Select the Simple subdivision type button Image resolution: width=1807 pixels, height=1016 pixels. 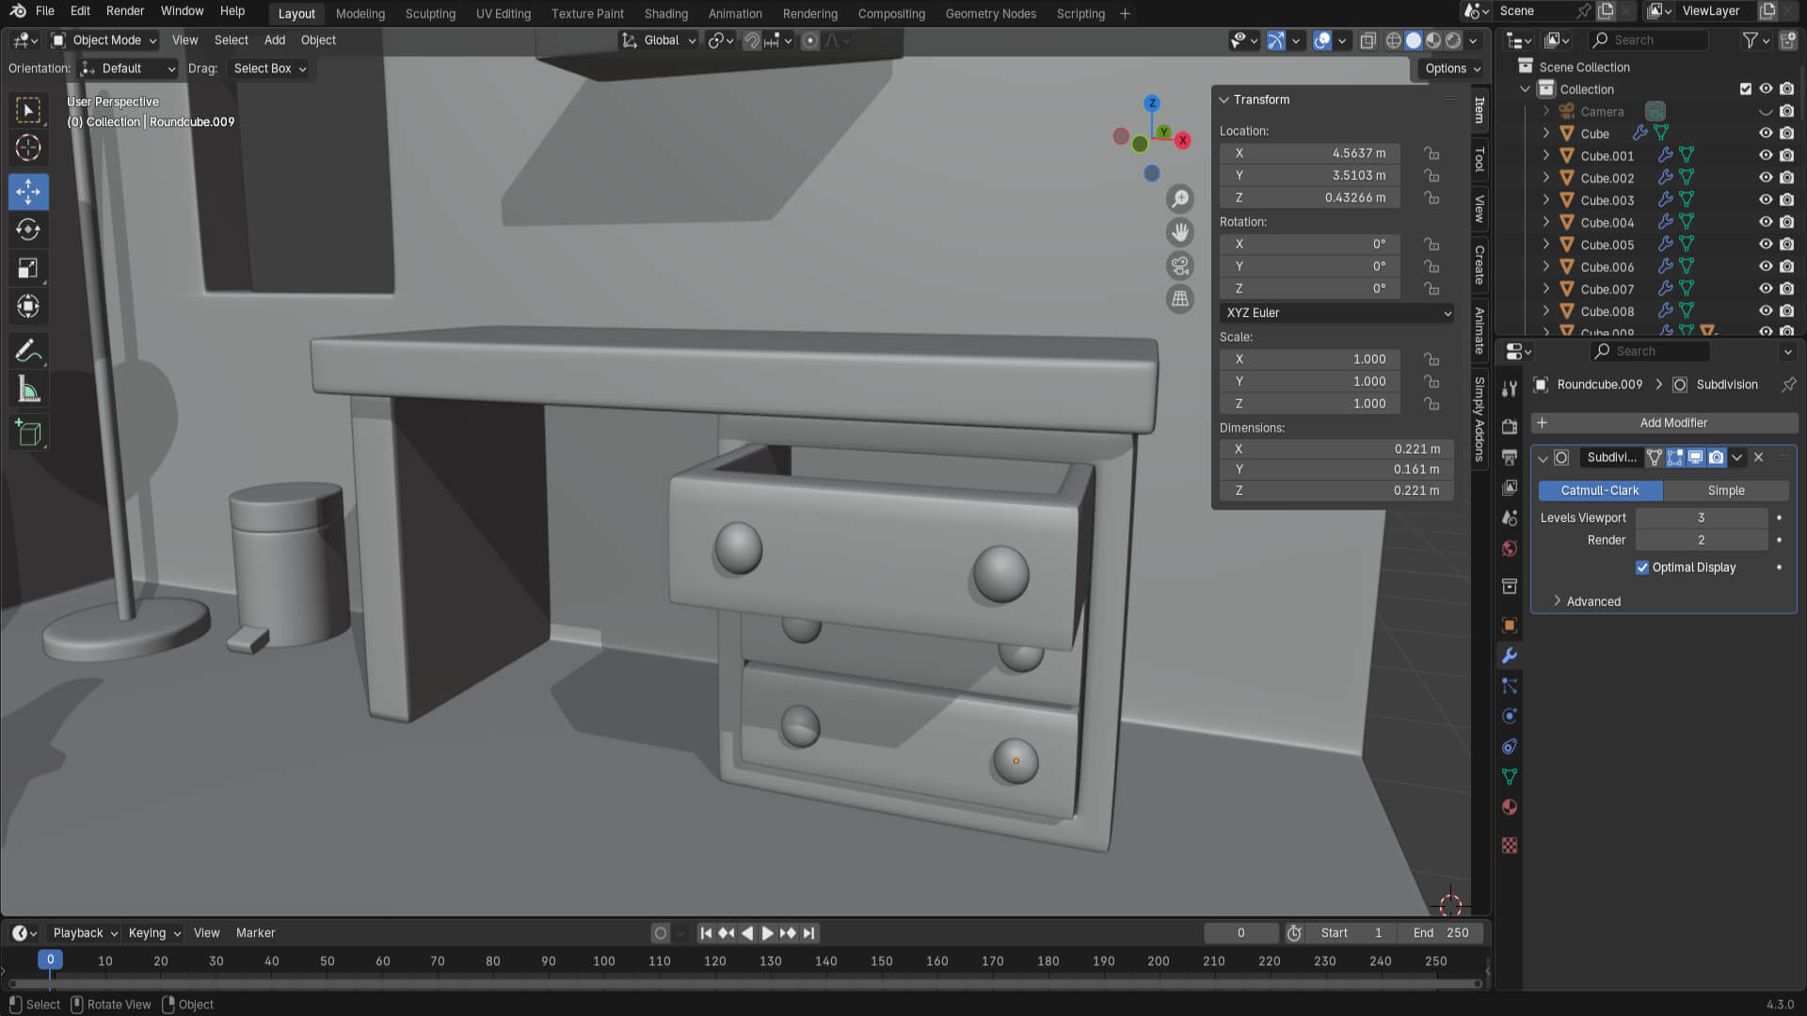(1725, 490)
